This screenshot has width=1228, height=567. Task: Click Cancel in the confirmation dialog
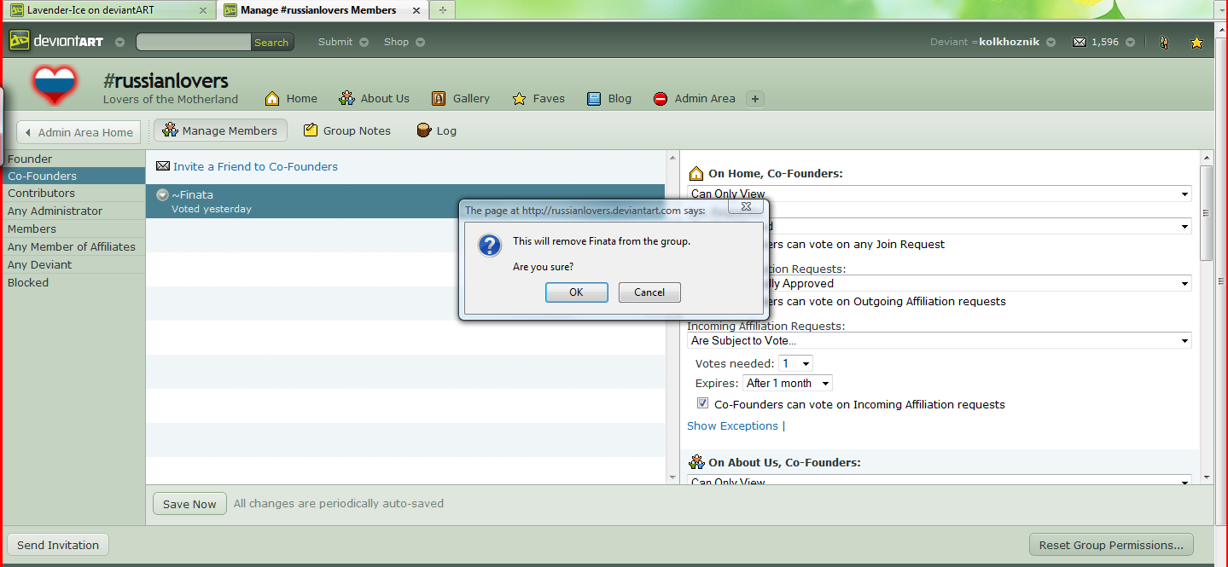pyautogui.click(x=649, y=292)
